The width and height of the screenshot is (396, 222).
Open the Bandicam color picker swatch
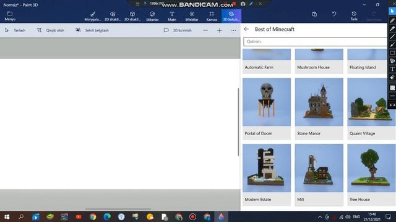tap(392, 88)
